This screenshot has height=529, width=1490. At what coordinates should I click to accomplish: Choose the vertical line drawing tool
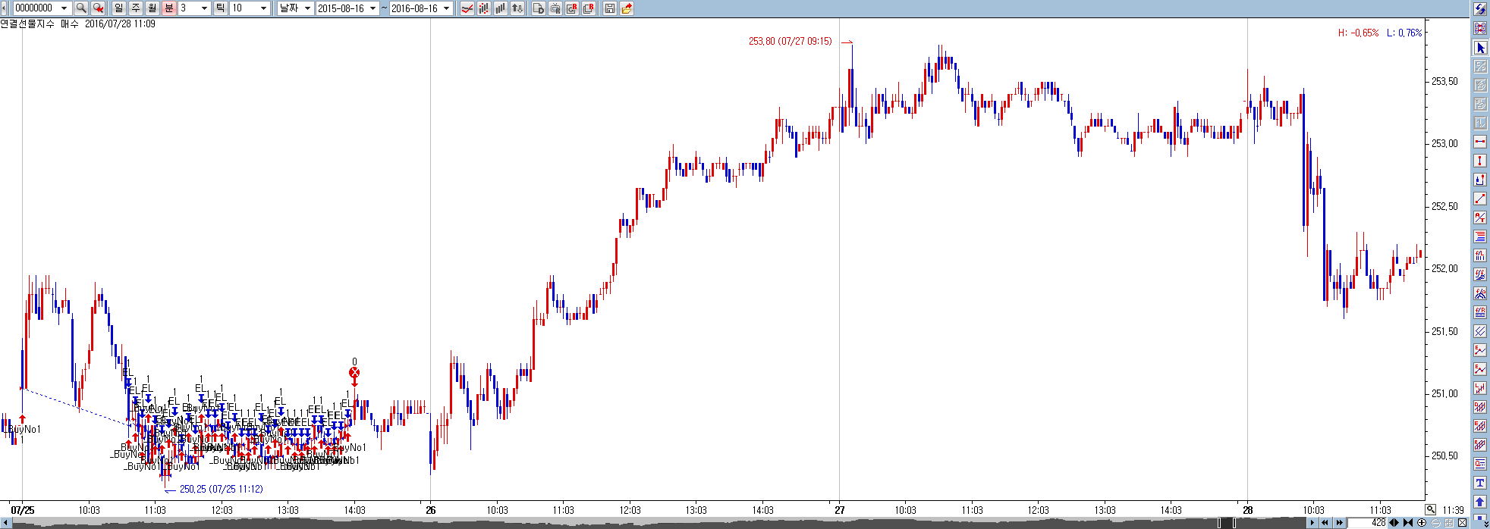pyautogui.click(x=1480, y=161)
